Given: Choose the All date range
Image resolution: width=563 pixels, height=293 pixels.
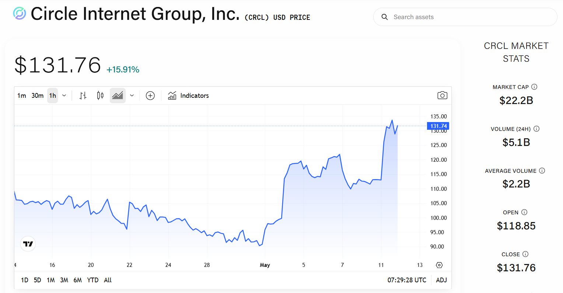Looking at the screenshot, I should click(108, 280).
